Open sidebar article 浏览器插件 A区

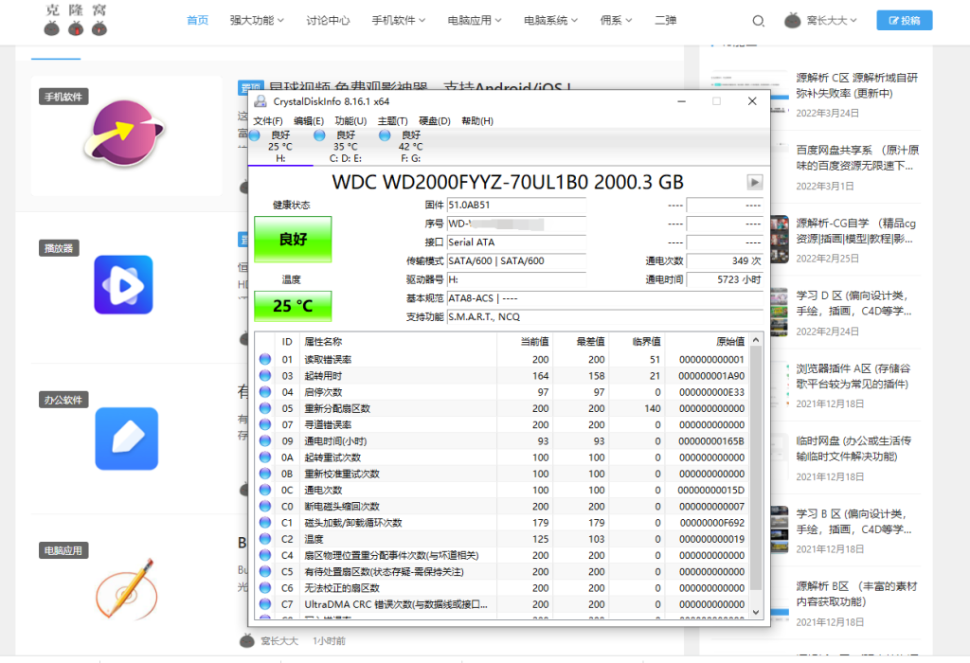point(853,376)
